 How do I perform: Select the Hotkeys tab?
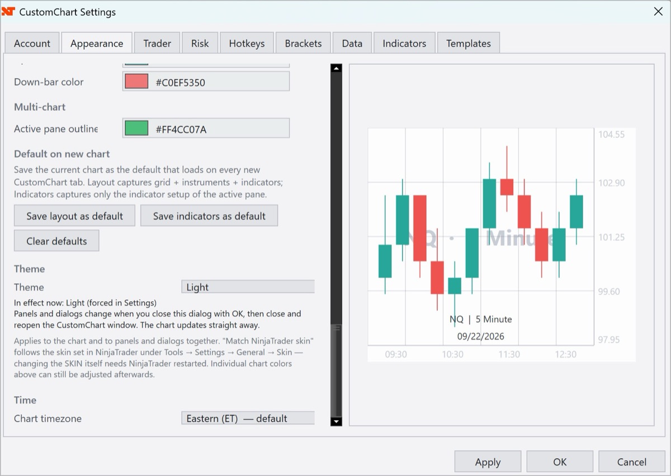[x=247, y=44]
